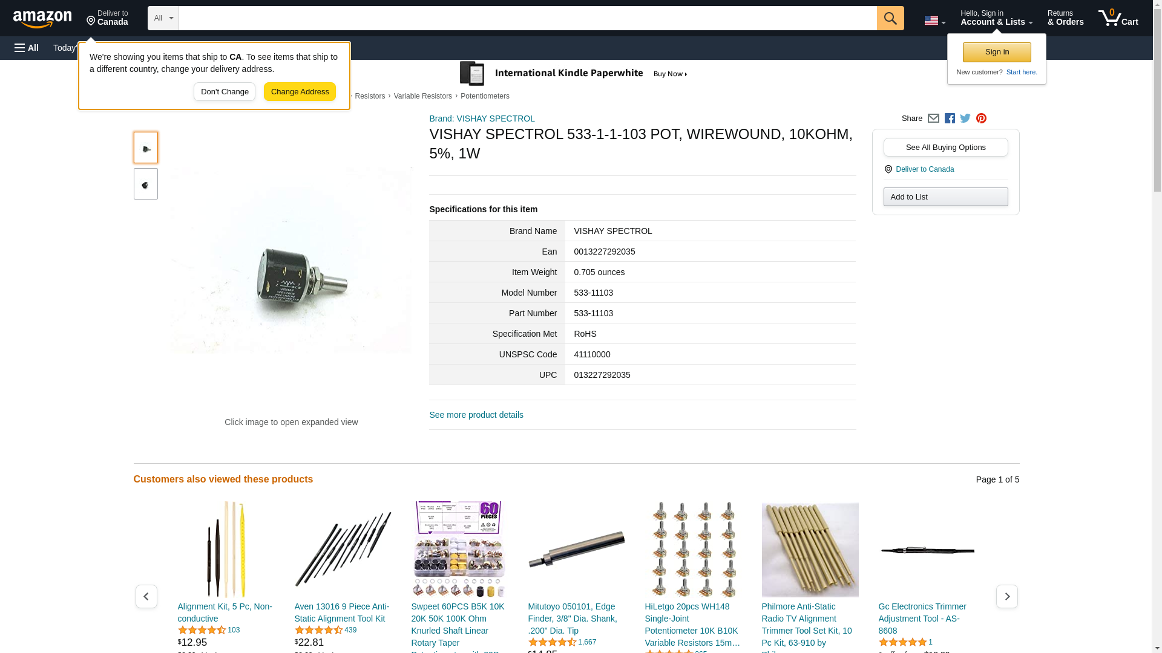
Task: Click the search magnifier Go button
Action: click(890, 18)
